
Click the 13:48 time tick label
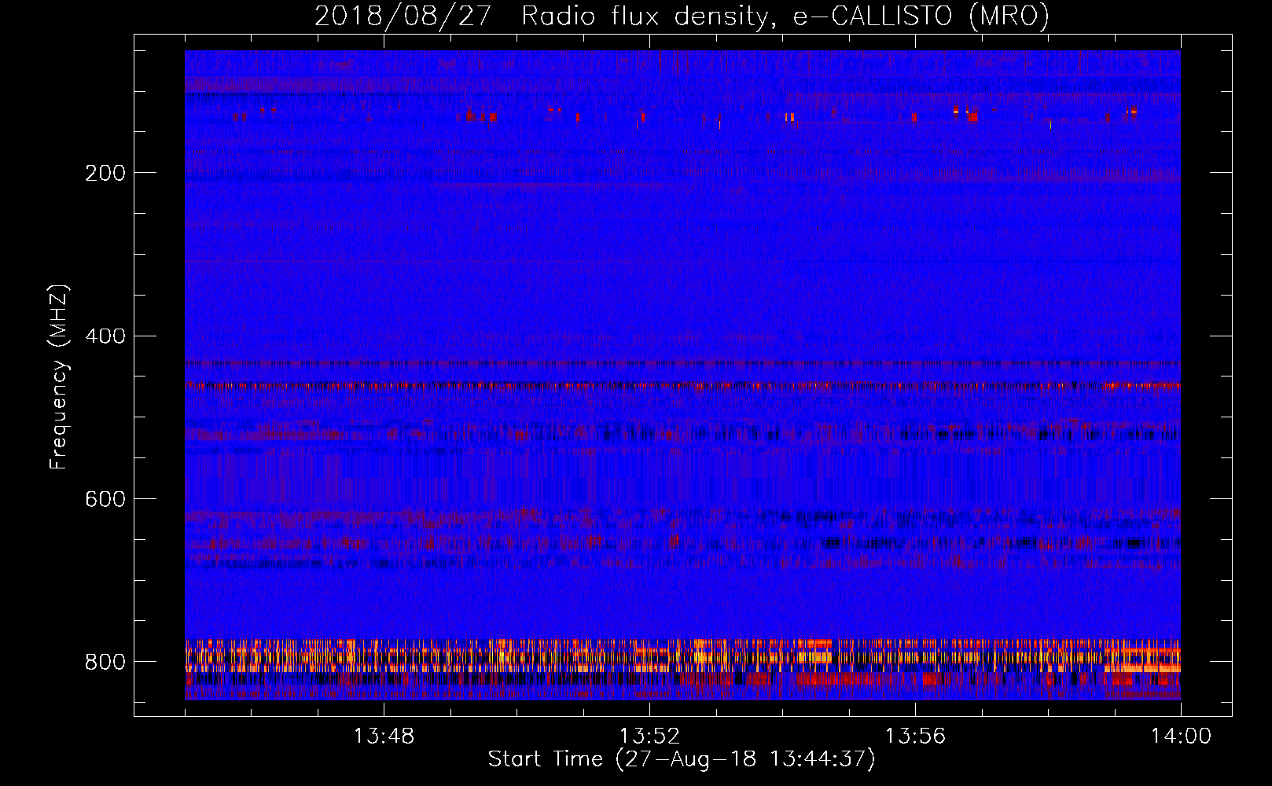coord(384,736)
